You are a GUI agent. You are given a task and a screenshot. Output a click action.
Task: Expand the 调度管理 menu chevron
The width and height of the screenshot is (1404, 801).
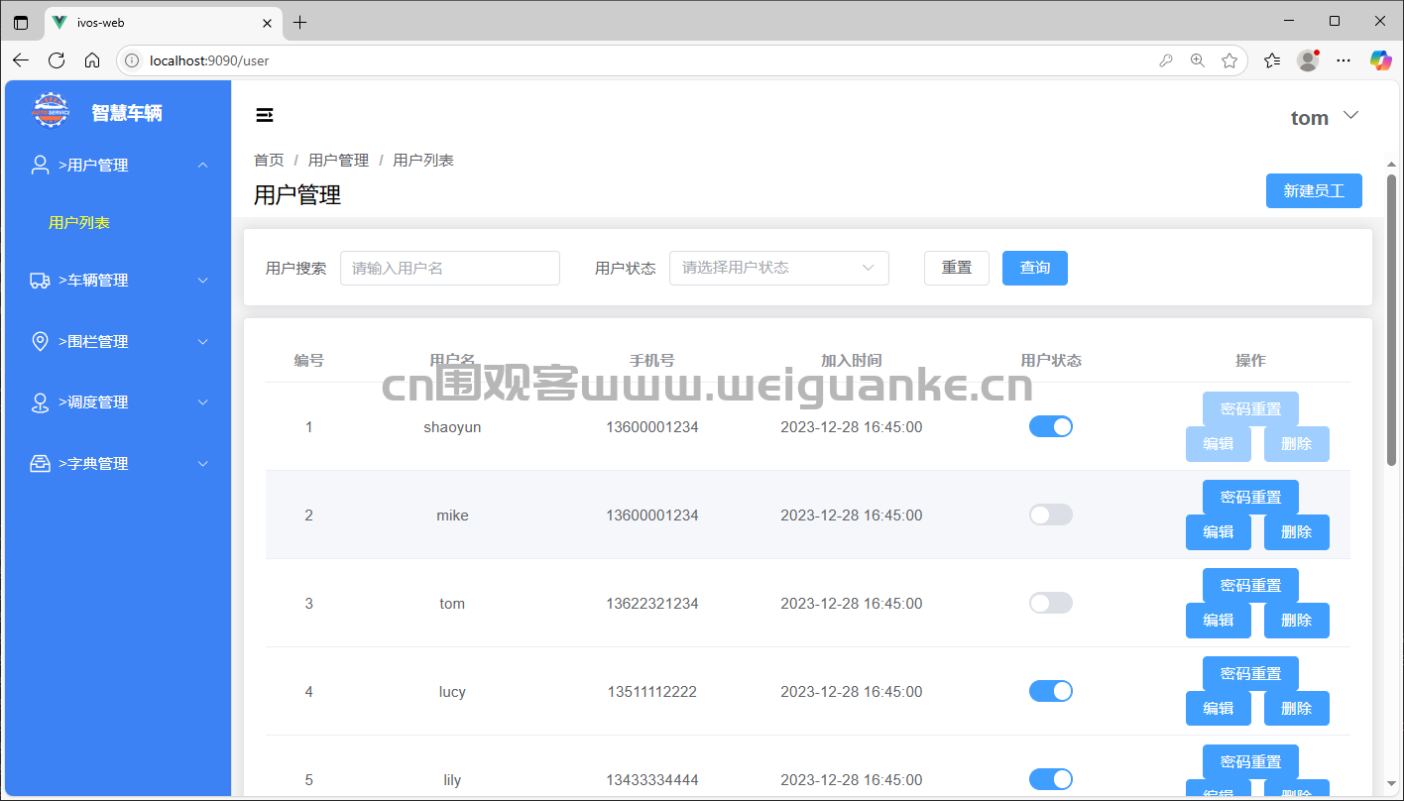pyautogui.click(x=203, y=402)
